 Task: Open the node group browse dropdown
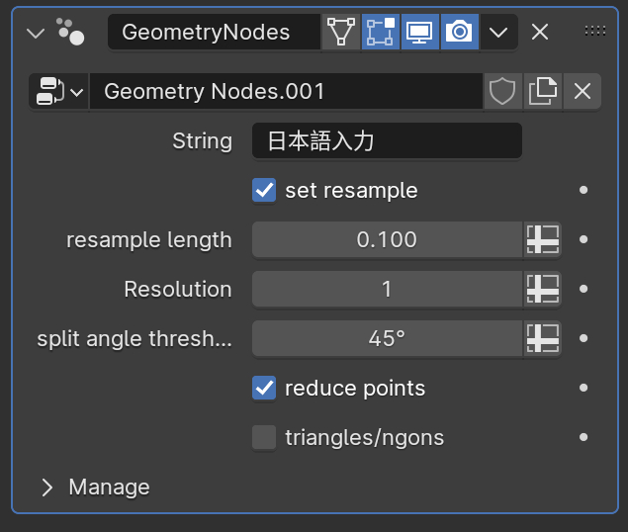pyautogui.click(x=58, y=92)
